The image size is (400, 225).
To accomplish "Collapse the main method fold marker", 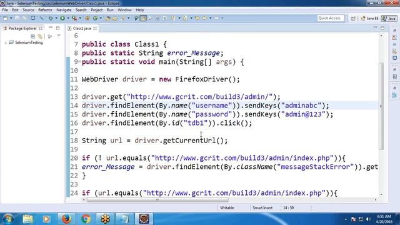I will pyautogui.click(x=79, y=61).
